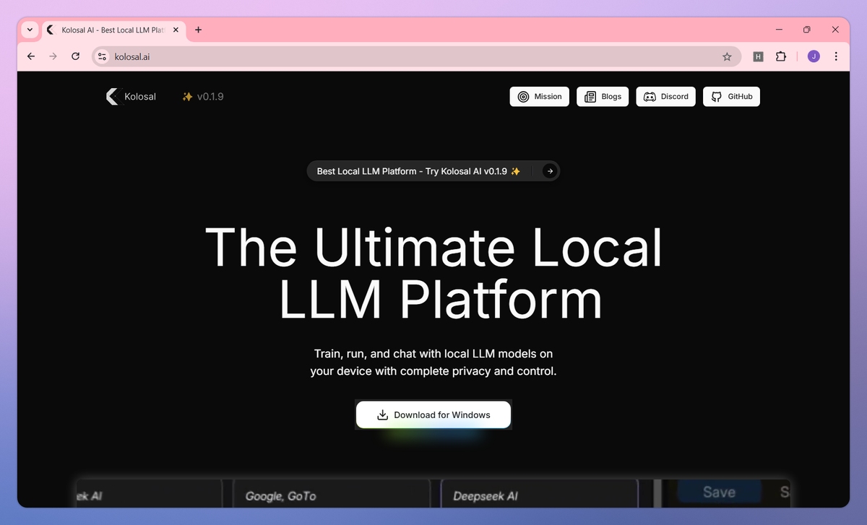Click the Kolosal logo icon
Screen dimensions: 867x525
pyautogui.click(x=113, y=96)
